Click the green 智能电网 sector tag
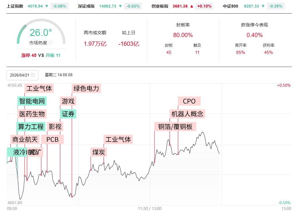Image resolution: width=298 pixels, height=216 pixels. 32,101
